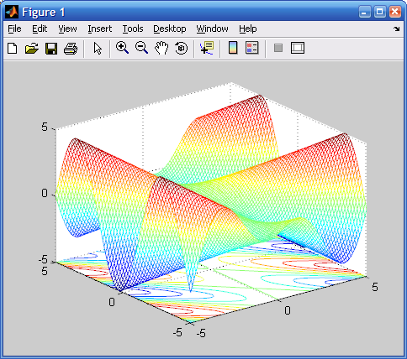
Task: Open the Tools menu
Action: (x=133, y=29)
